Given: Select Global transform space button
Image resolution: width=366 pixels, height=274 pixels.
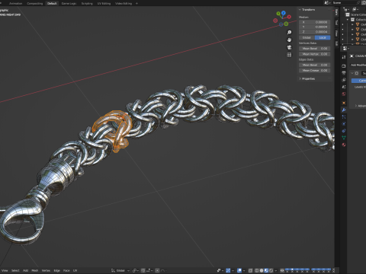Looking at the screenshot, I should point(307,37).
